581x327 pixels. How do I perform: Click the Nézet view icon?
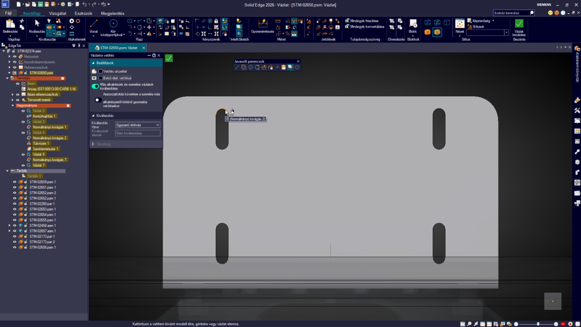point(460,24)
